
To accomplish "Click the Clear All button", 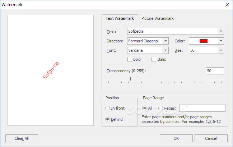I will point(22,138).
